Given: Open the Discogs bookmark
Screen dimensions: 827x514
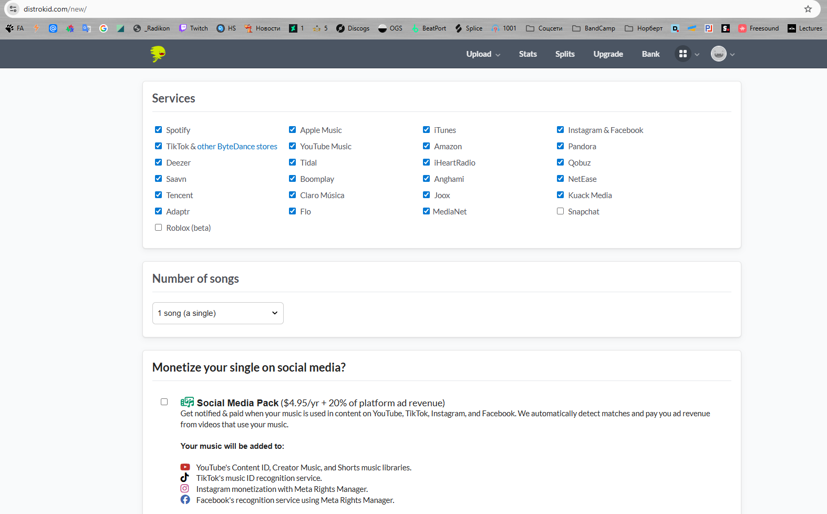Looking at the screenshot, I should 353,28.
